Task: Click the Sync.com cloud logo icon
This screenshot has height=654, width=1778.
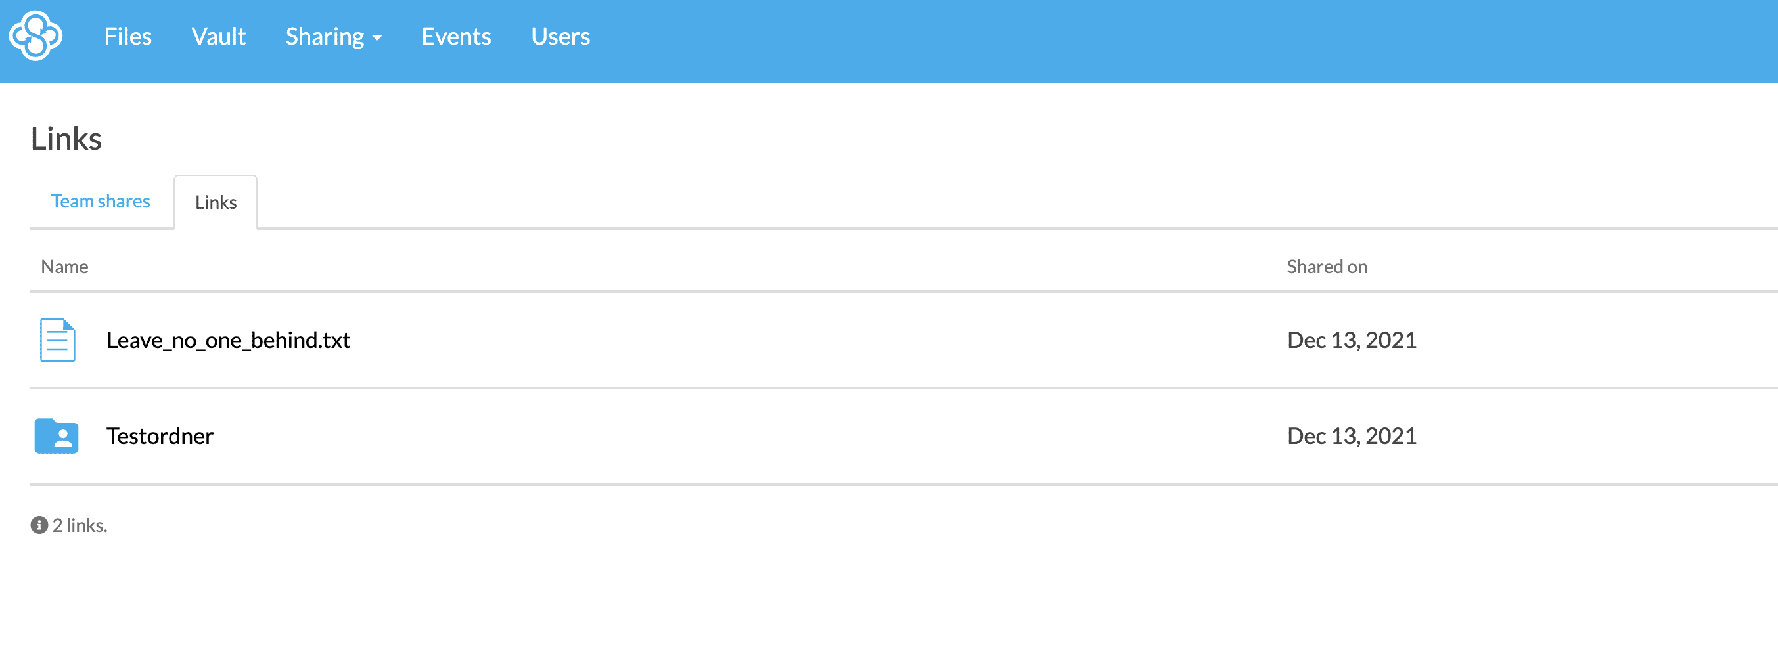Action: 35,36
